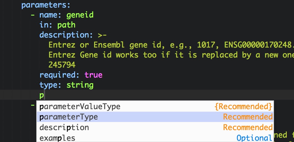
Task: Click the typed "p" on the current line
Action: pyautogui.click(x=42, y=95)
